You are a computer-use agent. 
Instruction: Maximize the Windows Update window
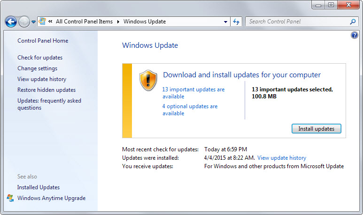pos(331,5)
